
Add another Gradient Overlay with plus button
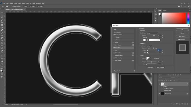[133, 56]
